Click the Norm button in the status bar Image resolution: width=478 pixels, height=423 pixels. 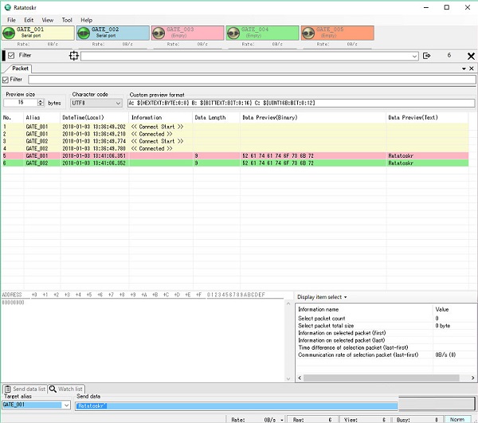(x=456, y=419)
